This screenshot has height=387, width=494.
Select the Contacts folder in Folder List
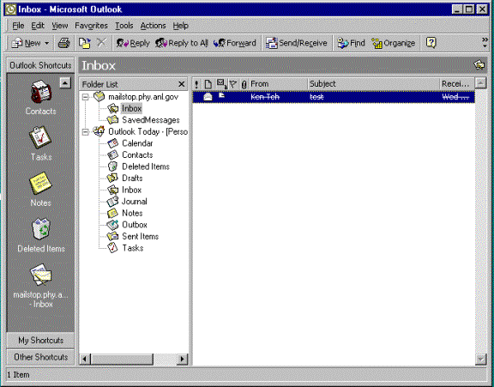point(137,155)
